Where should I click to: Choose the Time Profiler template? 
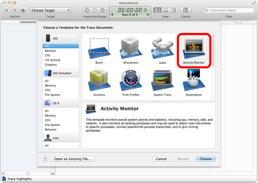pyautogui.click(x=131, y=81)
